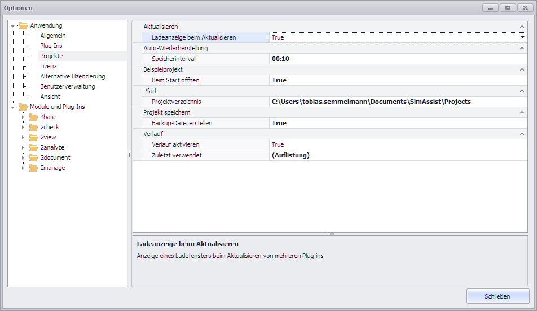Collapse the Verlauf category
Image resolution: width=537 pixels, height=311 pixels.
point(522,134)
